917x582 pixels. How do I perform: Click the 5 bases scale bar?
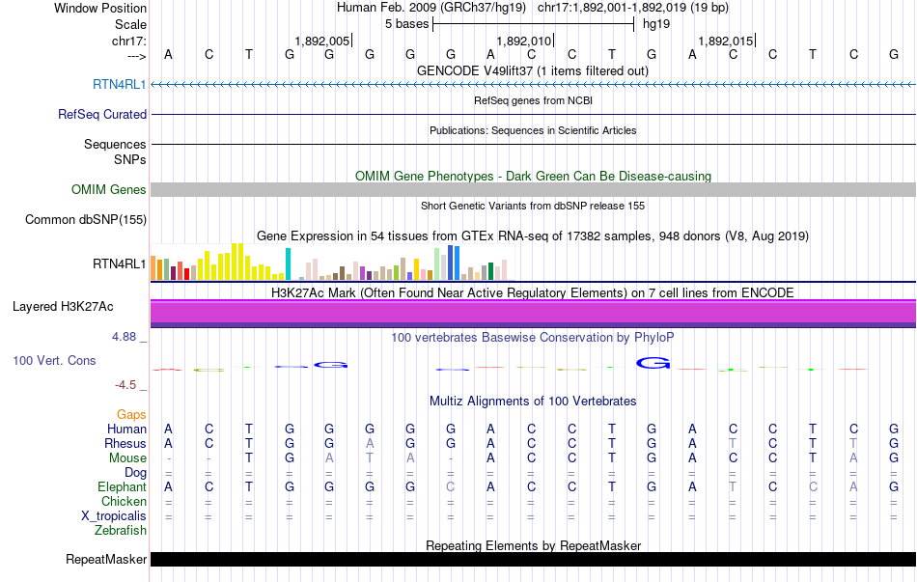tap(533, 24)
